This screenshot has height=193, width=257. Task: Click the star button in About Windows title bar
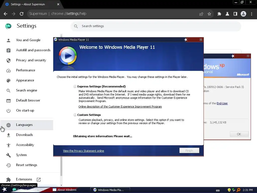pyautogui.click(x=233, y=56)
